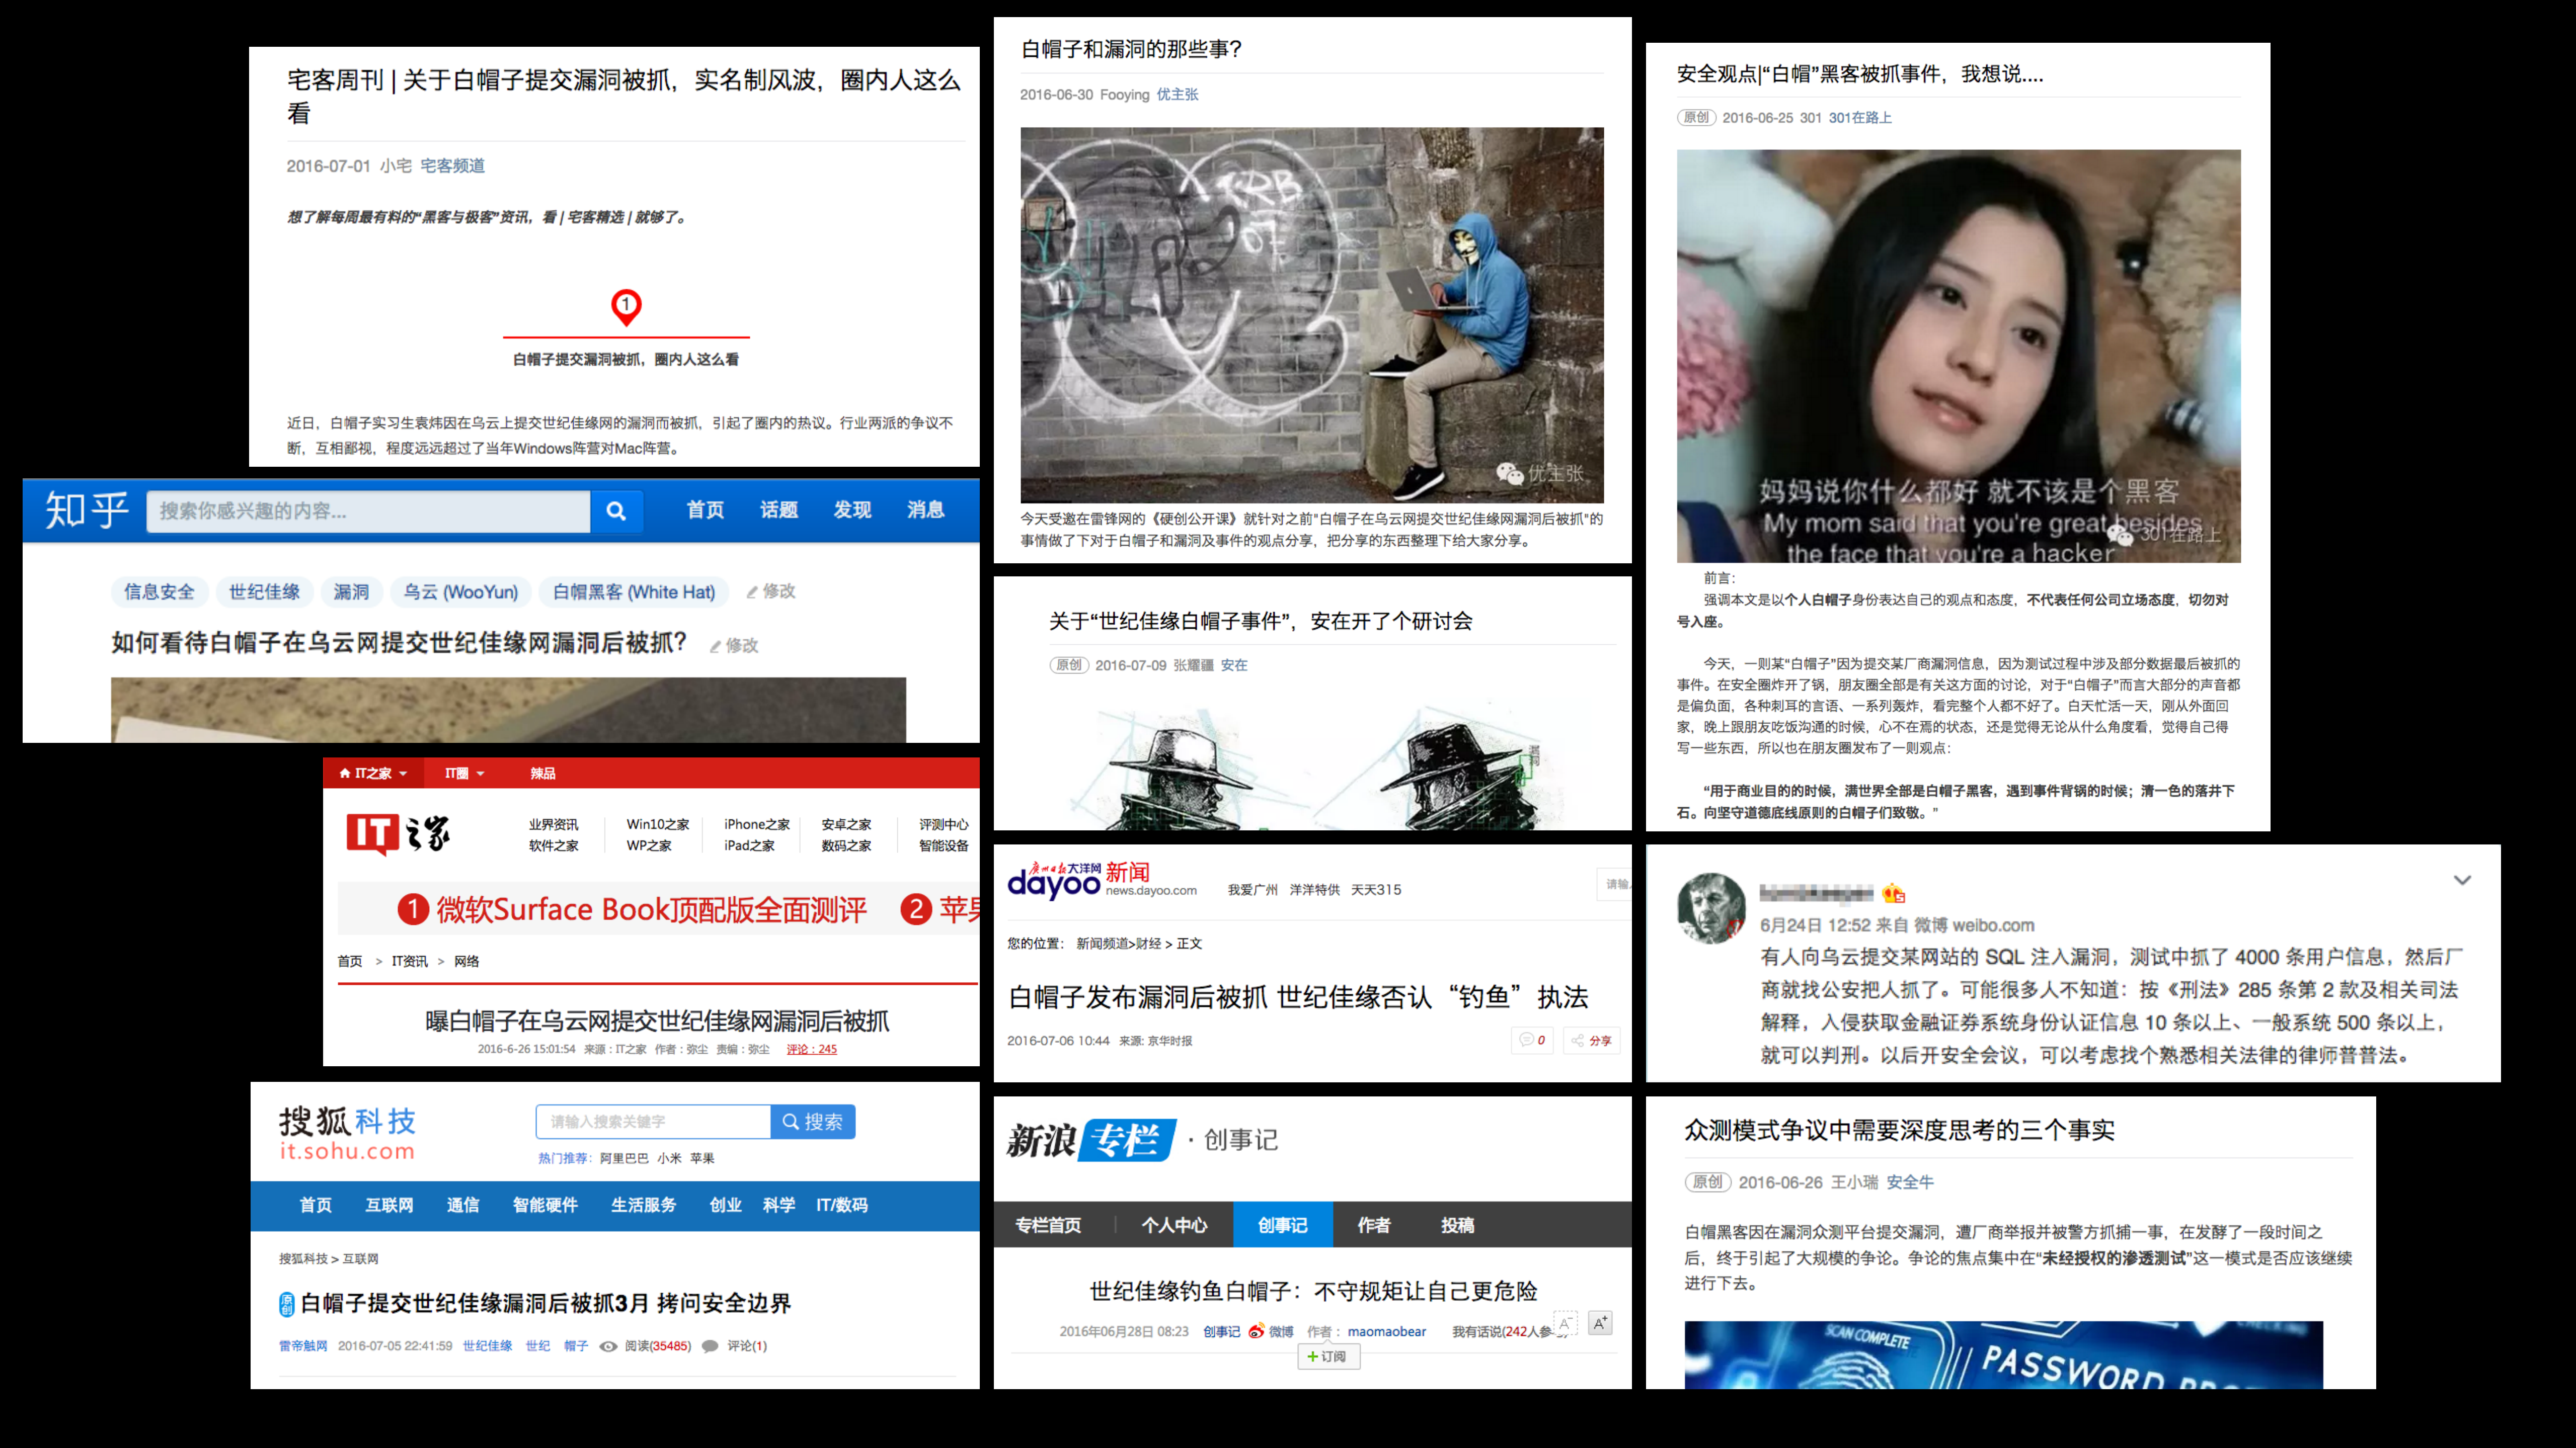This screenshot has height=1448, width=2576.
Task: Click the A+ font size icon on Sina column
Action: 1600,1322
